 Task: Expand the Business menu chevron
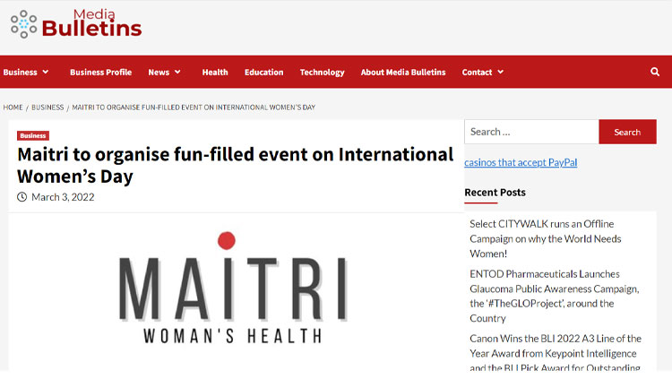[x=46, y=72]
